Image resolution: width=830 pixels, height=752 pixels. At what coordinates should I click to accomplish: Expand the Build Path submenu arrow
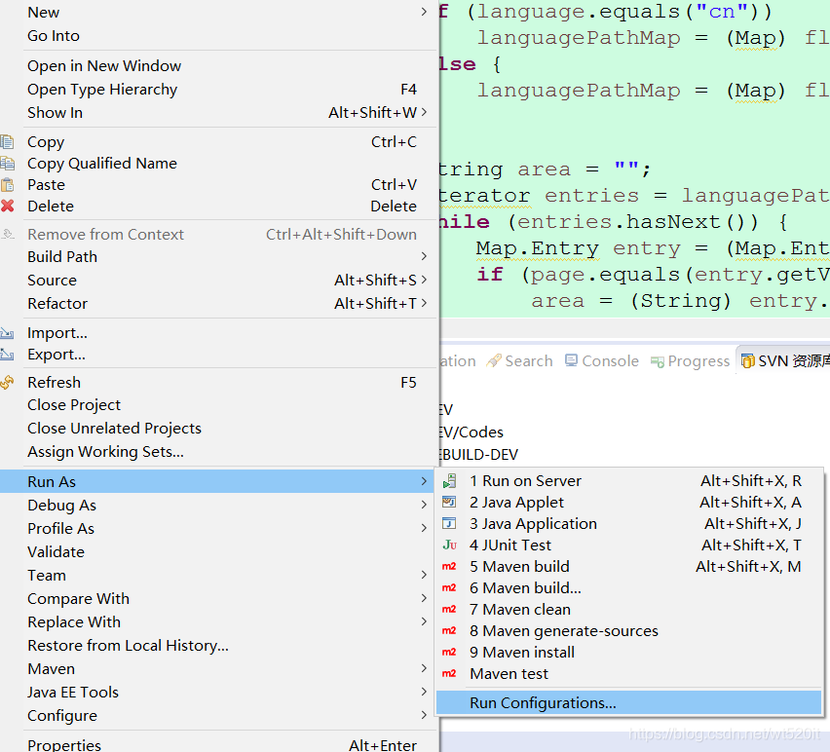coord(424,256)
